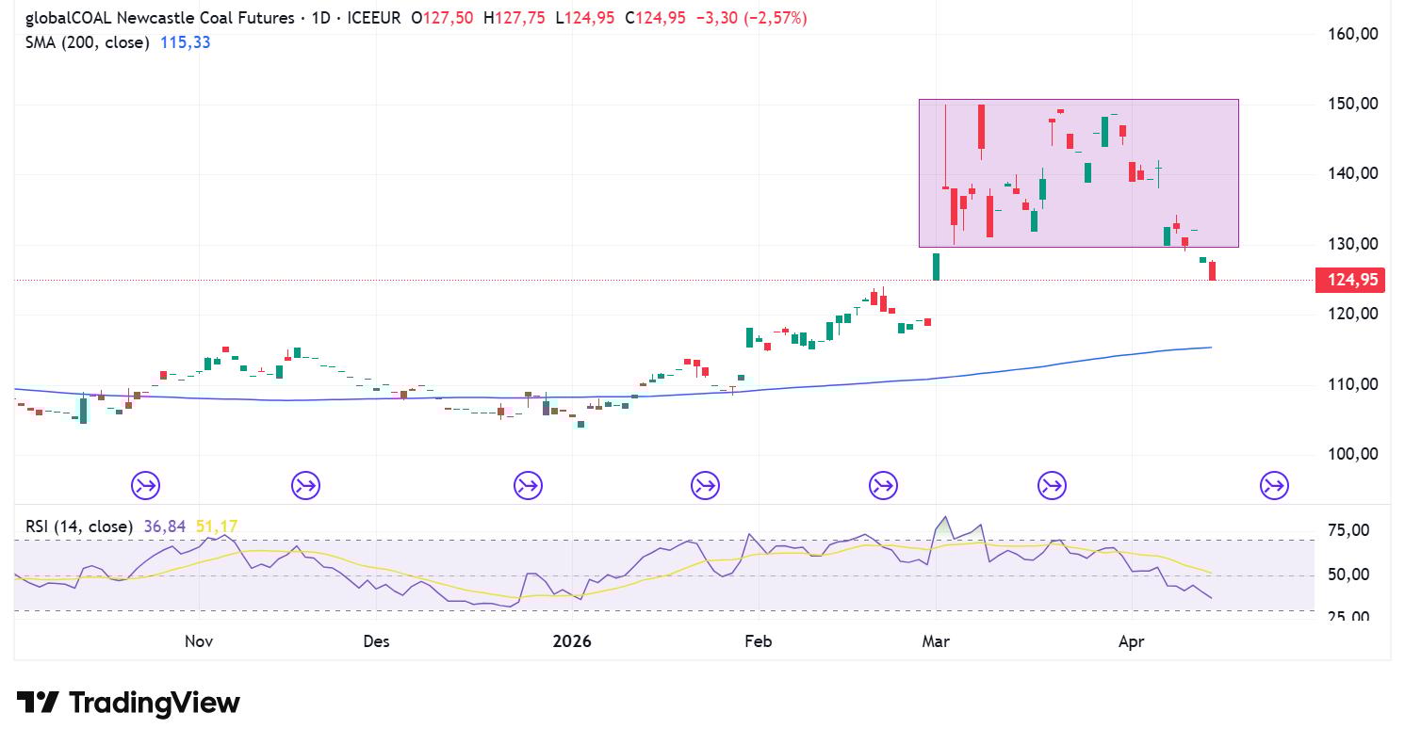Select the RSI (14, close) indicator legend
The image size is (1405, 745).
(x=79, y=526)
